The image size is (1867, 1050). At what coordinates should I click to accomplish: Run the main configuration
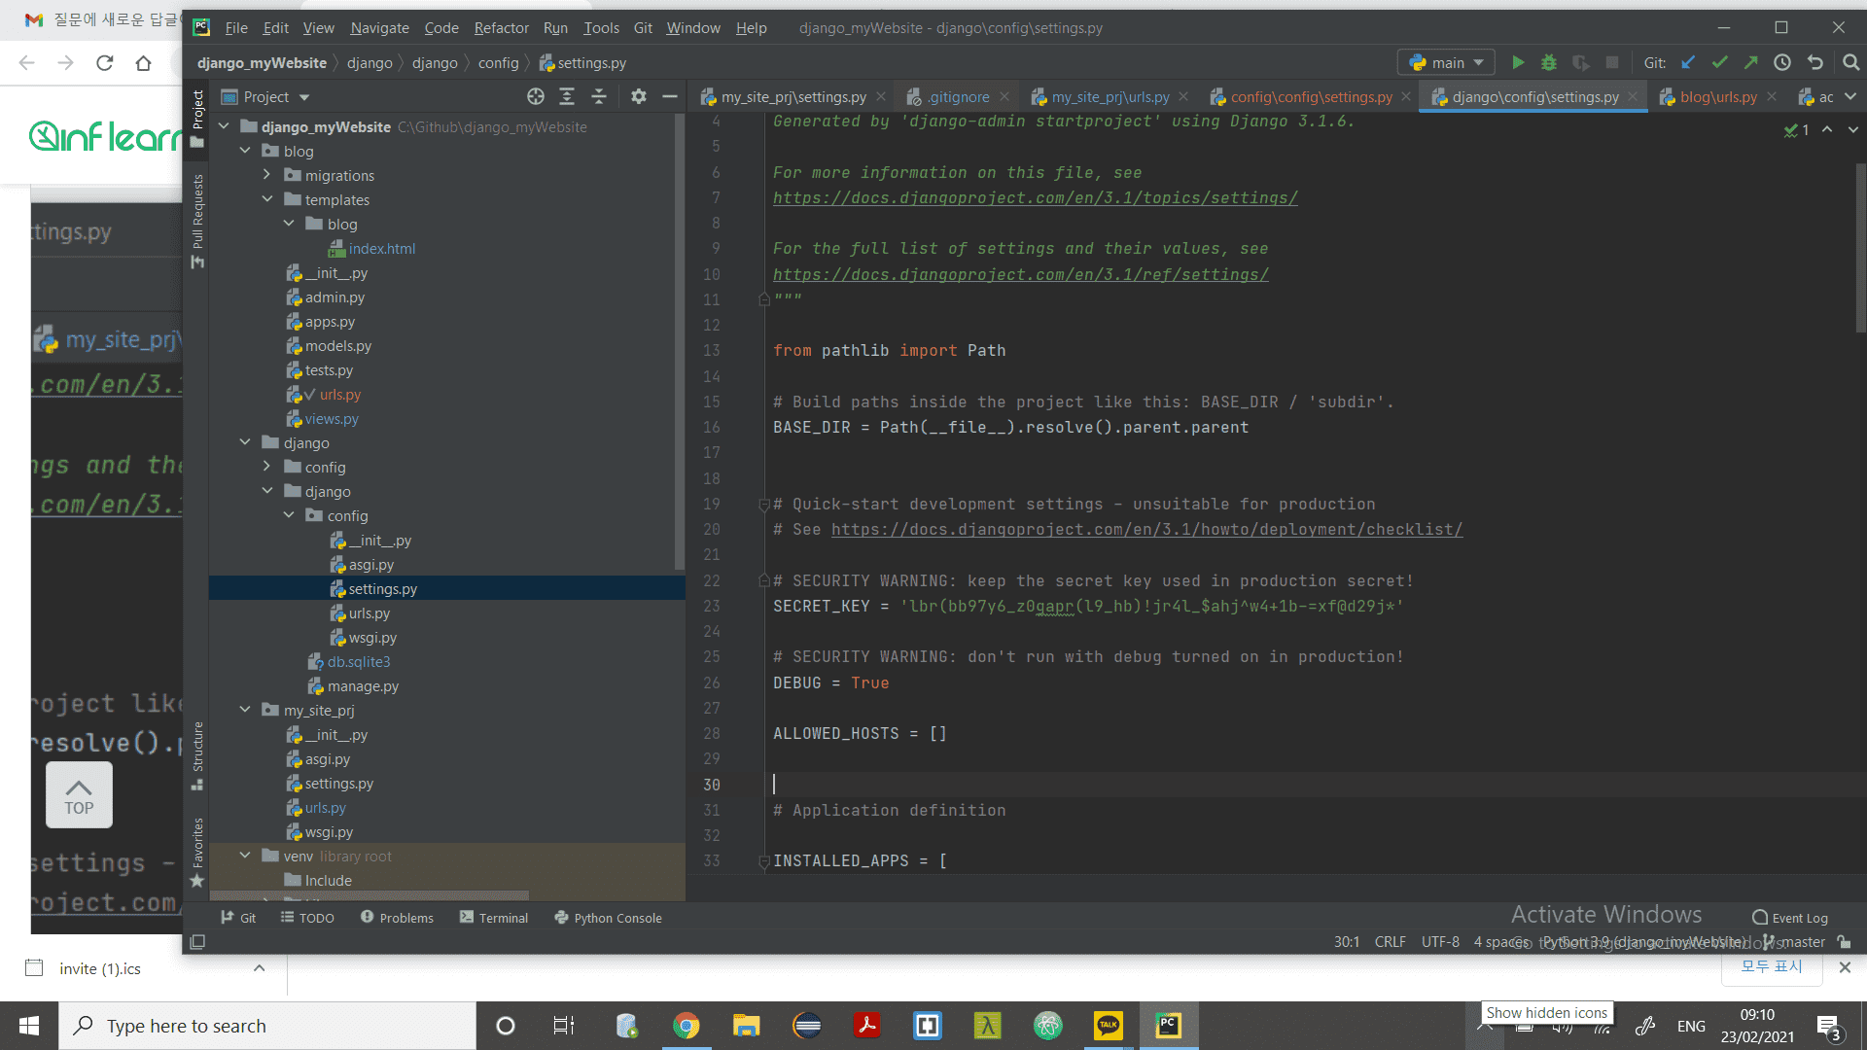[x=1518, y=62]
